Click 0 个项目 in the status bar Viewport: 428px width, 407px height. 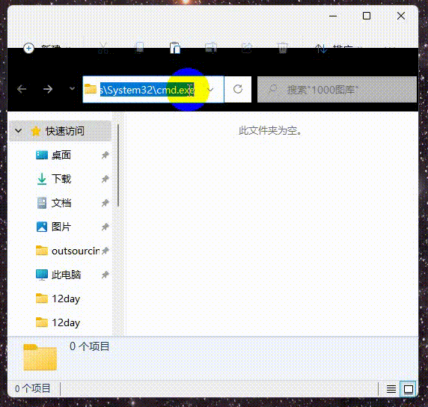pyautogui.click(x=32, y=388)
